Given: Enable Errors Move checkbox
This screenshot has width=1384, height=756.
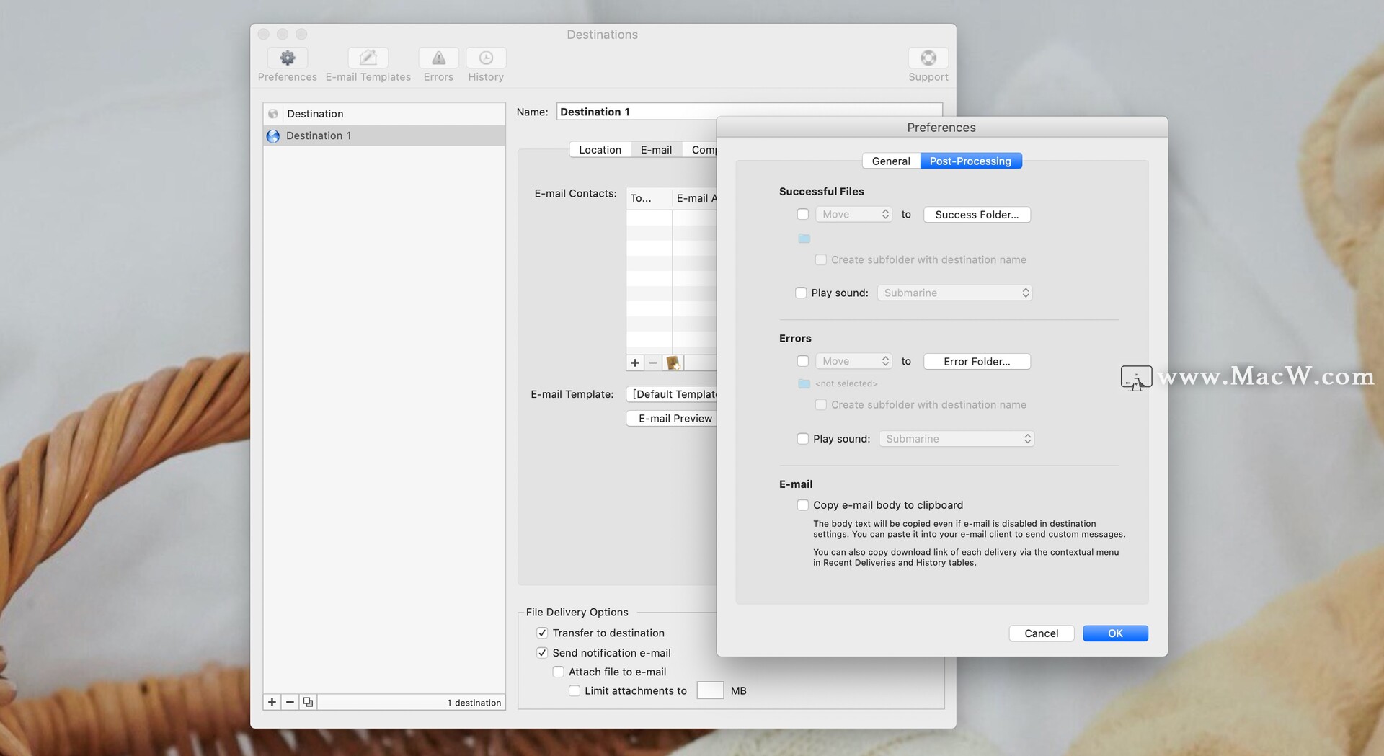Looking at the screenshot, I should pyautogui.click(x=803, y=361).
